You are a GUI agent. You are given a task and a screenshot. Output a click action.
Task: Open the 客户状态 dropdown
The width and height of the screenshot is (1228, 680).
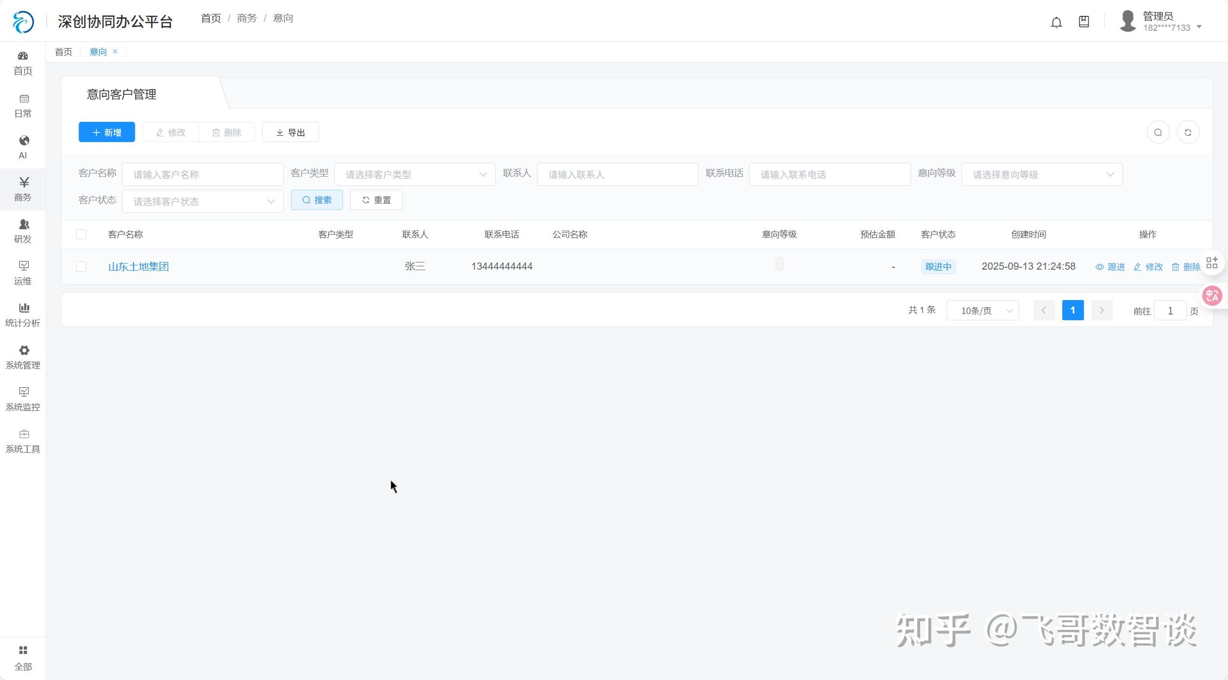click(203, 201)
